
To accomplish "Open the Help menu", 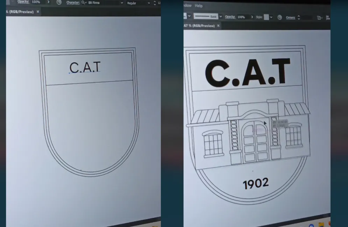I will pyautogui.click(x=198, y=6).
